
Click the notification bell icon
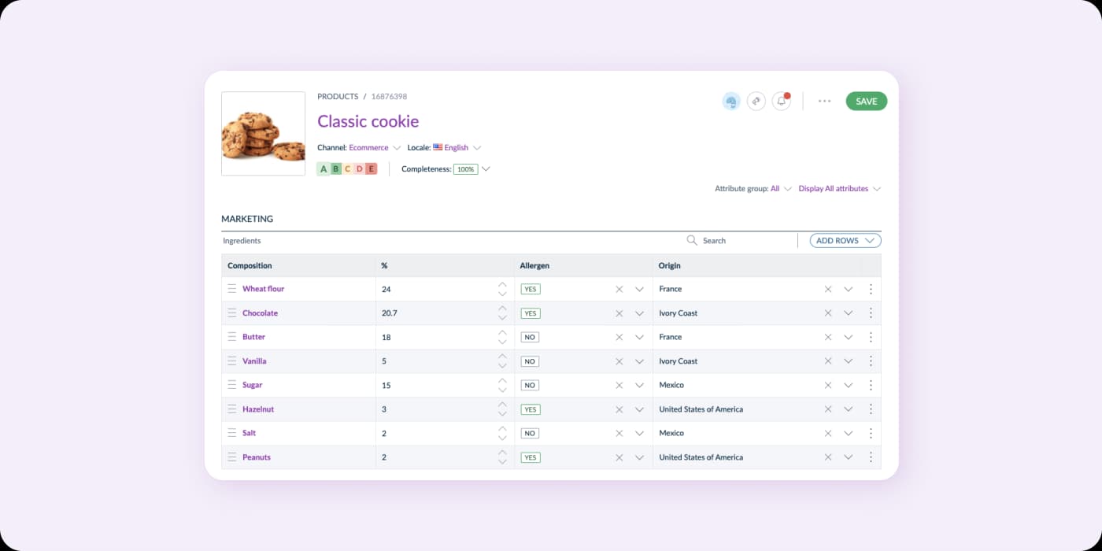coord(781,101)
